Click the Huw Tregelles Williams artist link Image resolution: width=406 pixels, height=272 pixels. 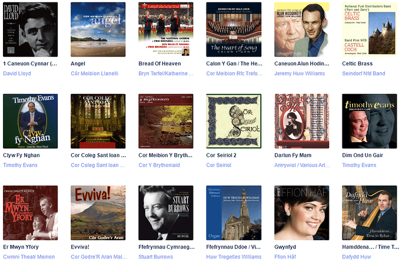(x=234, y=257)
